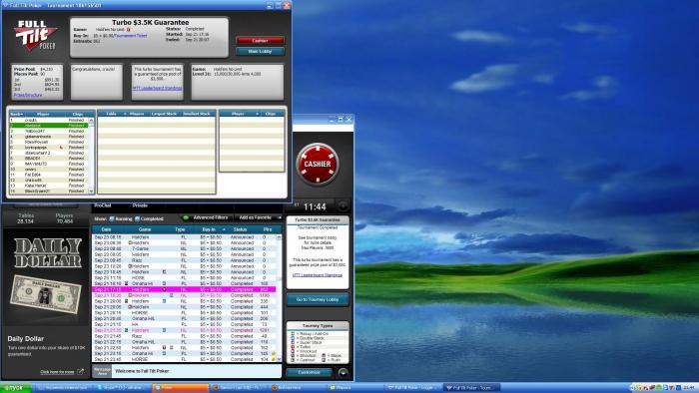The image size is (699, 393).
Task: Open MTT Leaderboard Standings link in lobby panel
Action: coord(318,275)
